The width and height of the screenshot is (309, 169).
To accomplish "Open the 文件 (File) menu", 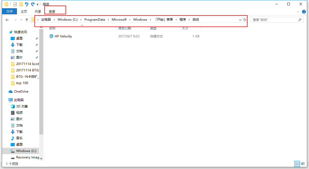I will 10,11.
